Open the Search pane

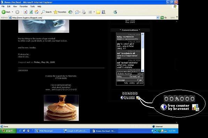click(x=46, y=12)
